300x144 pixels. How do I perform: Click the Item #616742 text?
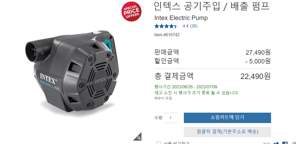tap(167, 35)
